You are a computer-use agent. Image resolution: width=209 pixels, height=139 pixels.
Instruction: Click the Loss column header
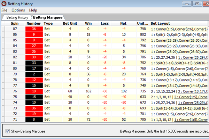coord(105,23)
